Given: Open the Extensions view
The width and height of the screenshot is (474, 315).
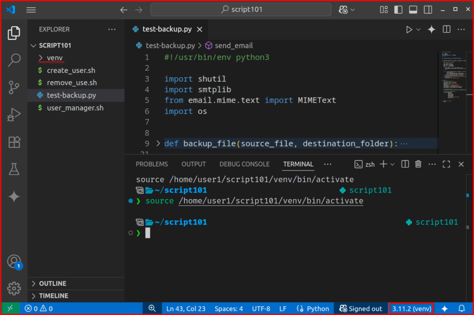Looking at the screenshot, I should point(14,142).
